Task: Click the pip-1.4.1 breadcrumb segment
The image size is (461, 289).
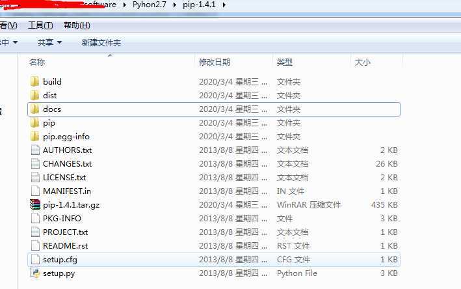Action: 199,5
